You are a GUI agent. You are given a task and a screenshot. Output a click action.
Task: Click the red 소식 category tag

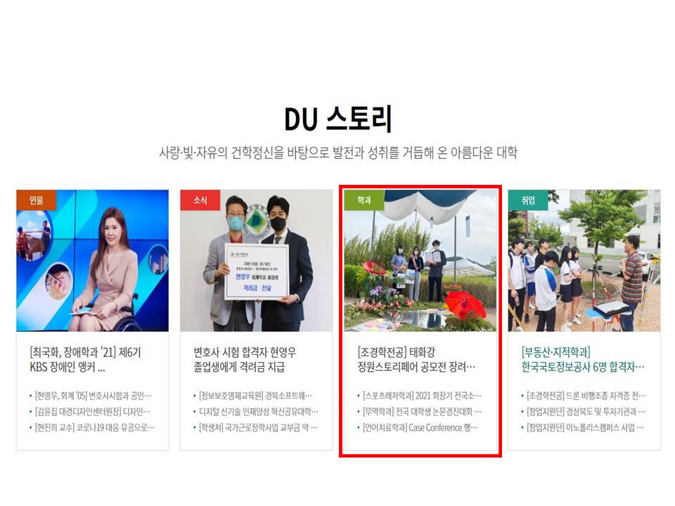coord(200,200)
